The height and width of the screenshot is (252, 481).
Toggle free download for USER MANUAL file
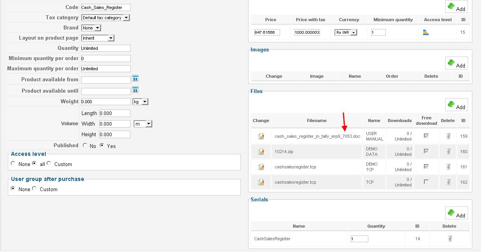pos(426,136)
